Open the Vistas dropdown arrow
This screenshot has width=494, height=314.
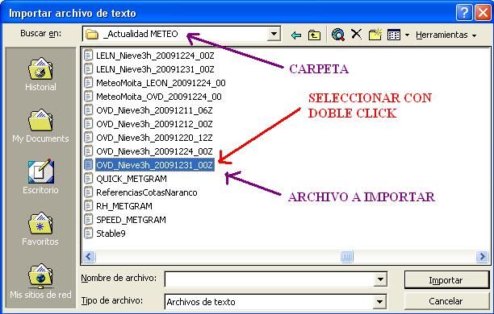point(407,35)
